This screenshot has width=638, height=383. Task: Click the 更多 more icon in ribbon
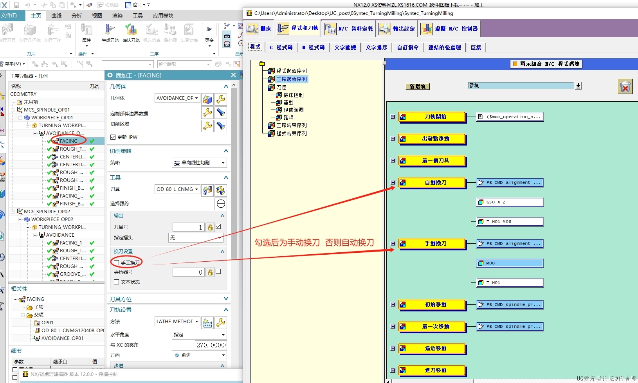pyautogui.click(x=209, y=30)
